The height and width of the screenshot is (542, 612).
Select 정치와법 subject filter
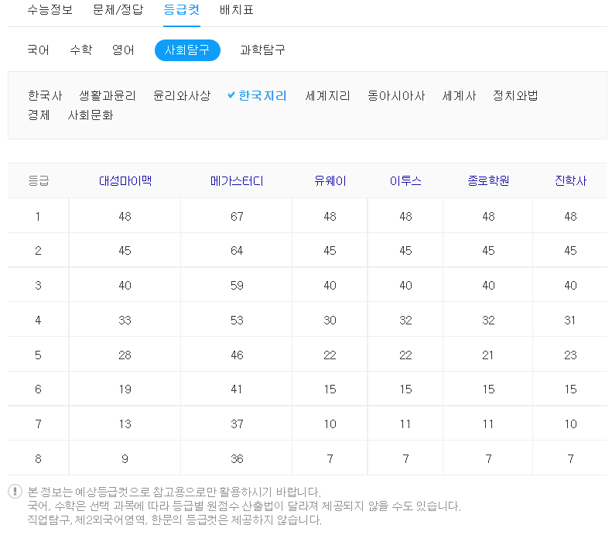(515, 96)
